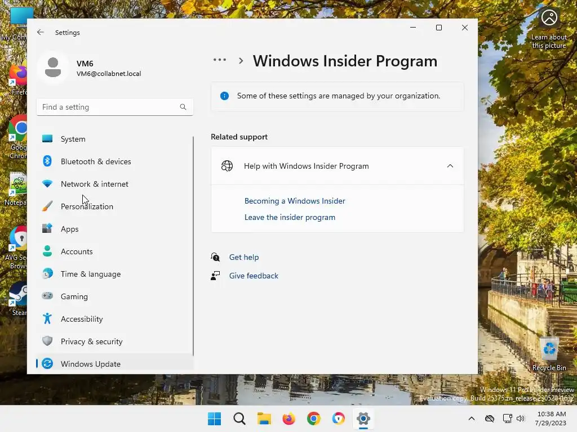Open Network & internet settings
This screenshot has height=432, width=577.
tap(115, 184)
